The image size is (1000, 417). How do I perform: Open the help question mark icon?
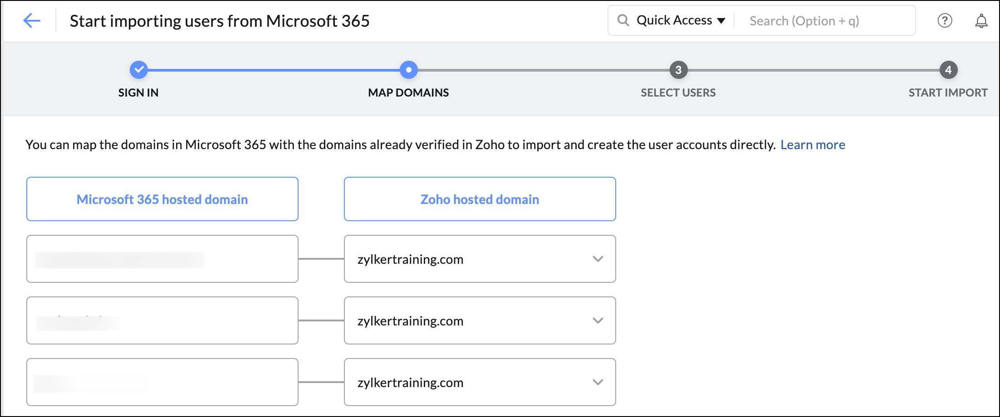945,20
